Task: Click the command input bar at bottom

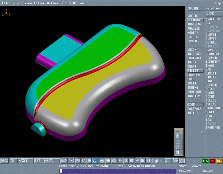Action: pyautogui.click(x=118, y=171)
